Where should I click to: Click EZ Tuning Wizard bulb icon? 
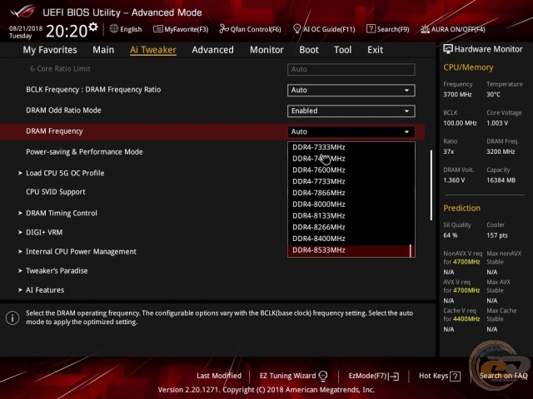click(x=323, y=376)
